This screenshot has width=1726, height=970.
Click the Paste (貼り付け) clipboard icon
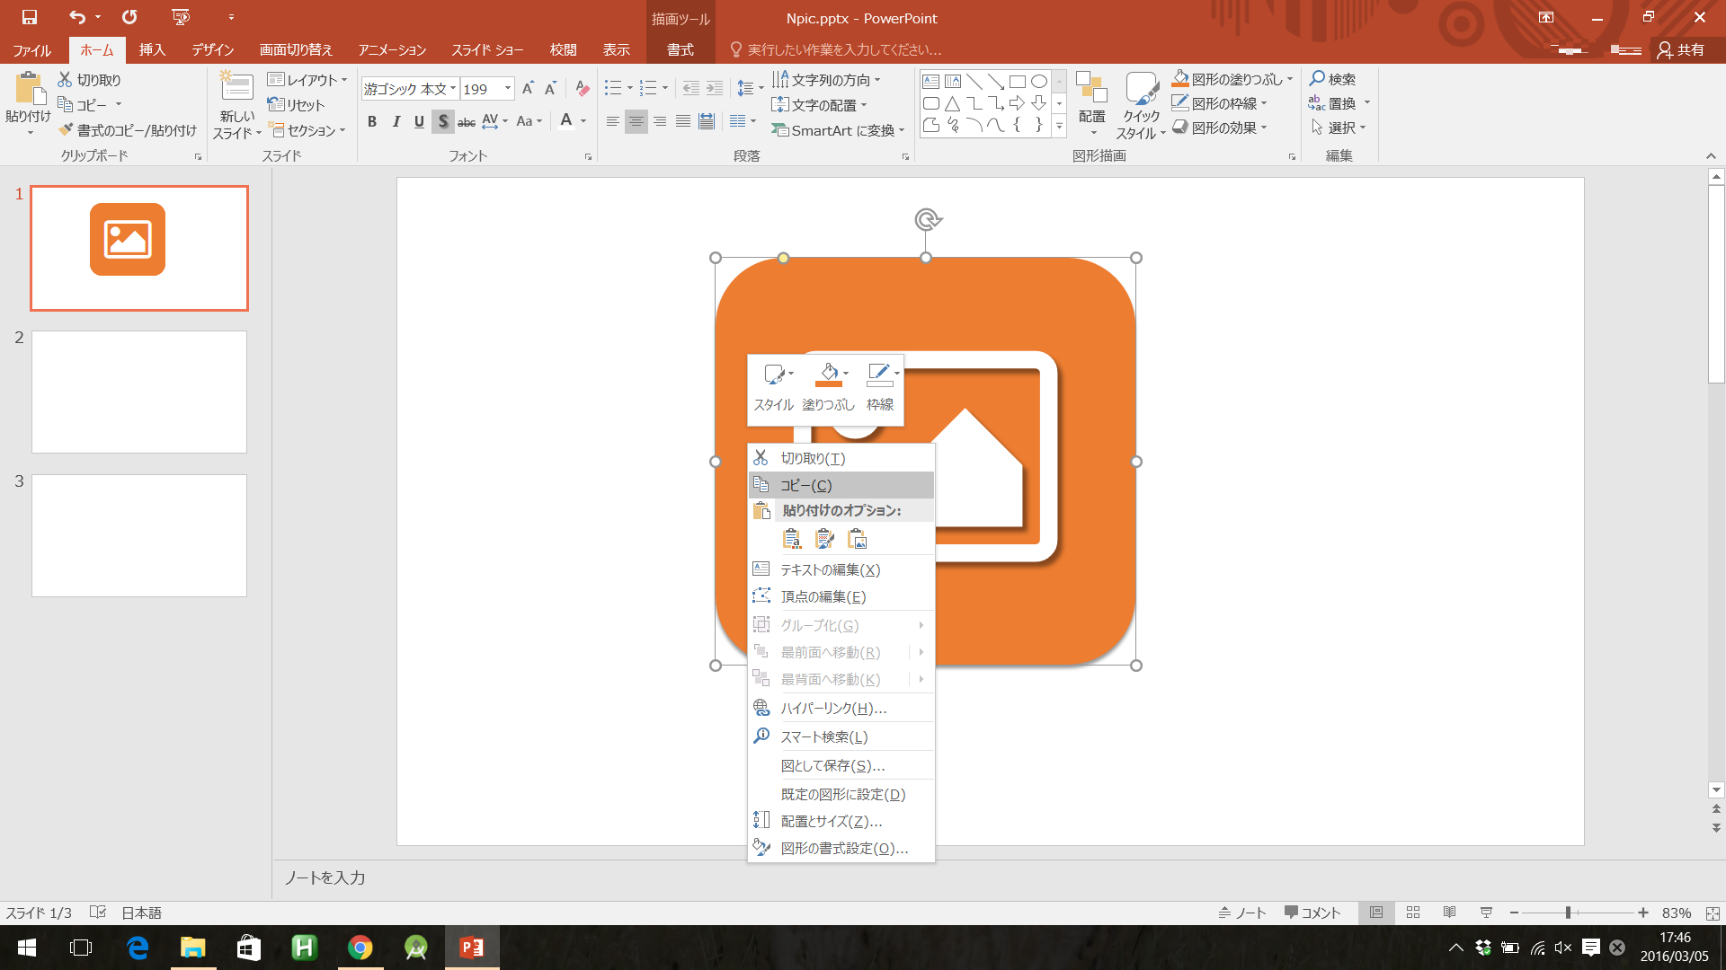click(x=29, y=89)
